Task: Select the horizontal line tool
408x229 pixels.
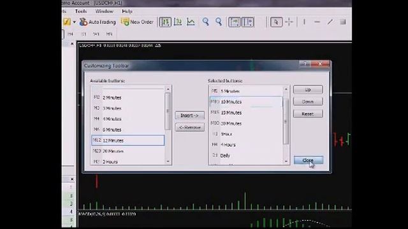Action: click(x=317, y=22)
